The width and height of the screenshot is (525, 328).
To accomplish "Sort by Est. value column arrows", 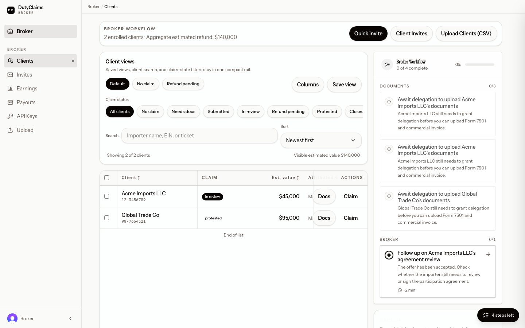I will [298, 178].
